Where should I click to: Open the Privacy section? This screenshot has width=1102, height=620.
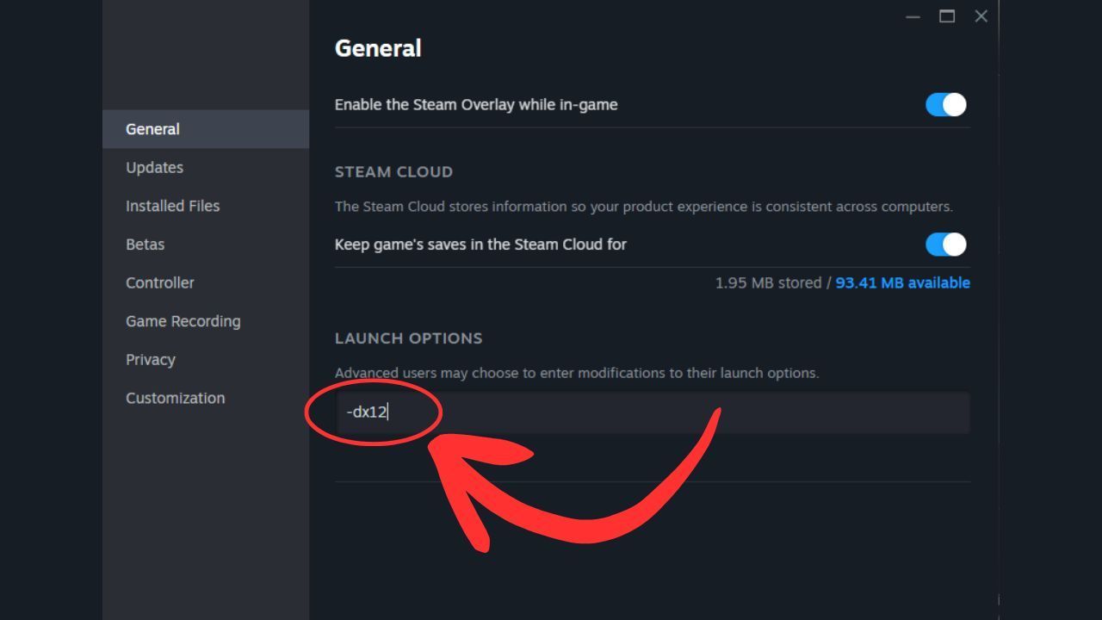click(151, 360)
